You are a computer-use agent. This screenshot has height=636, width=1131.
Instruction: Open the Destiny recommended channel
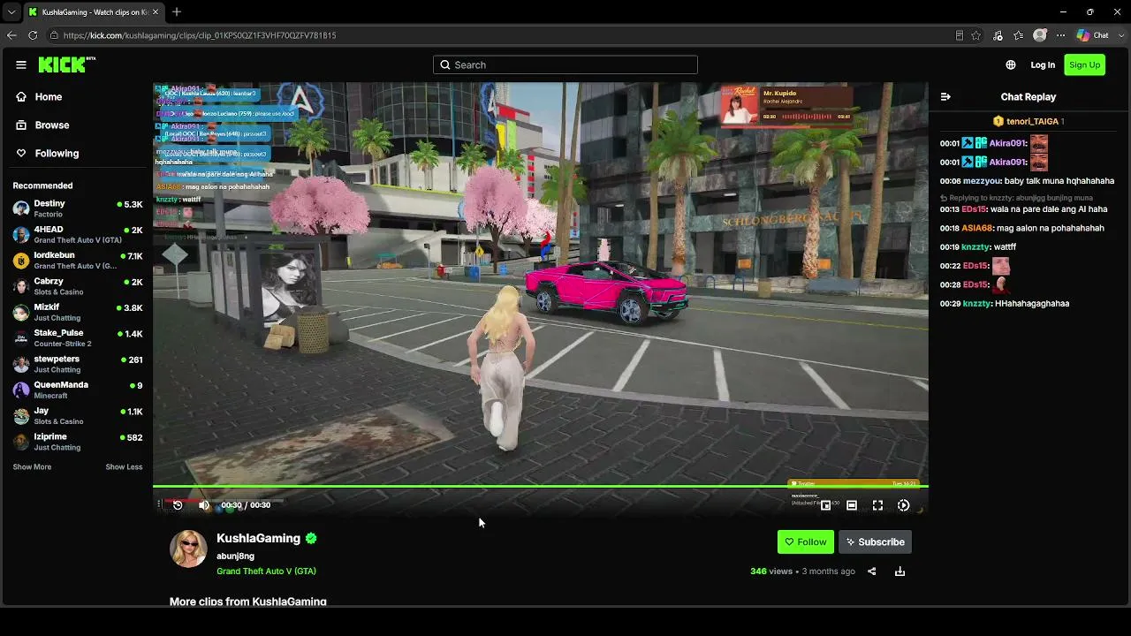(78, 208)
